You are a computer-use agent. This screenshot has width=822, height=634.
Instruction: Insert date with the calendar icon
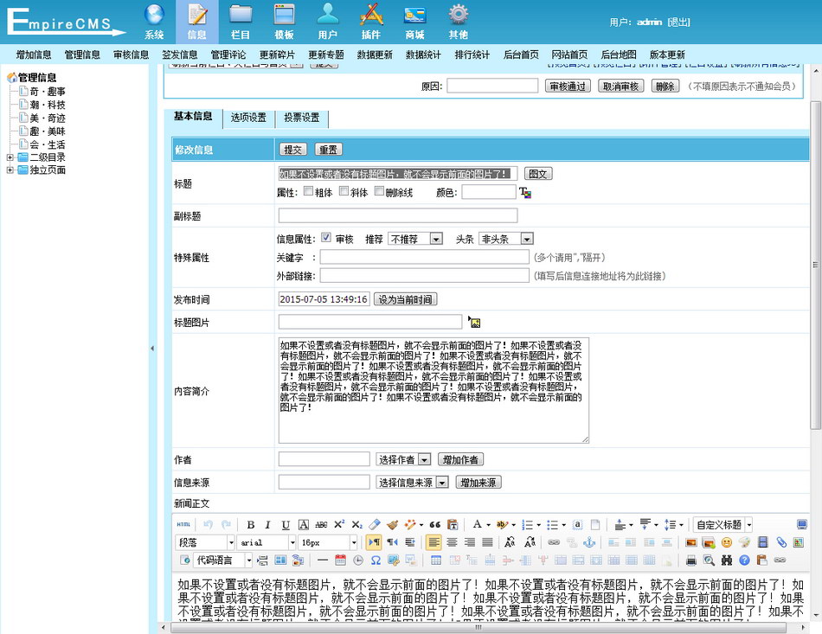click(x=340, y=560)
